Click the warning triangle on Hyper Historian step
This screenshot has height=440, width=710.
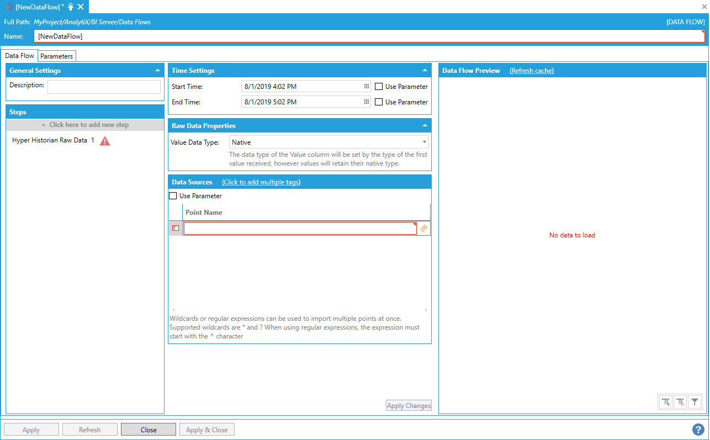tap(105, 141)
